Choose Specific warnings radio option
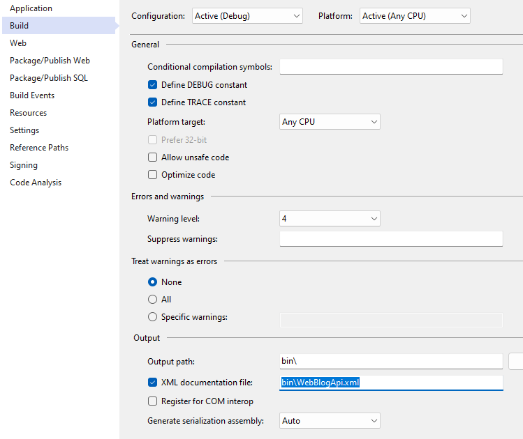The height and width of the screenshot is (439, 523). 153,317
